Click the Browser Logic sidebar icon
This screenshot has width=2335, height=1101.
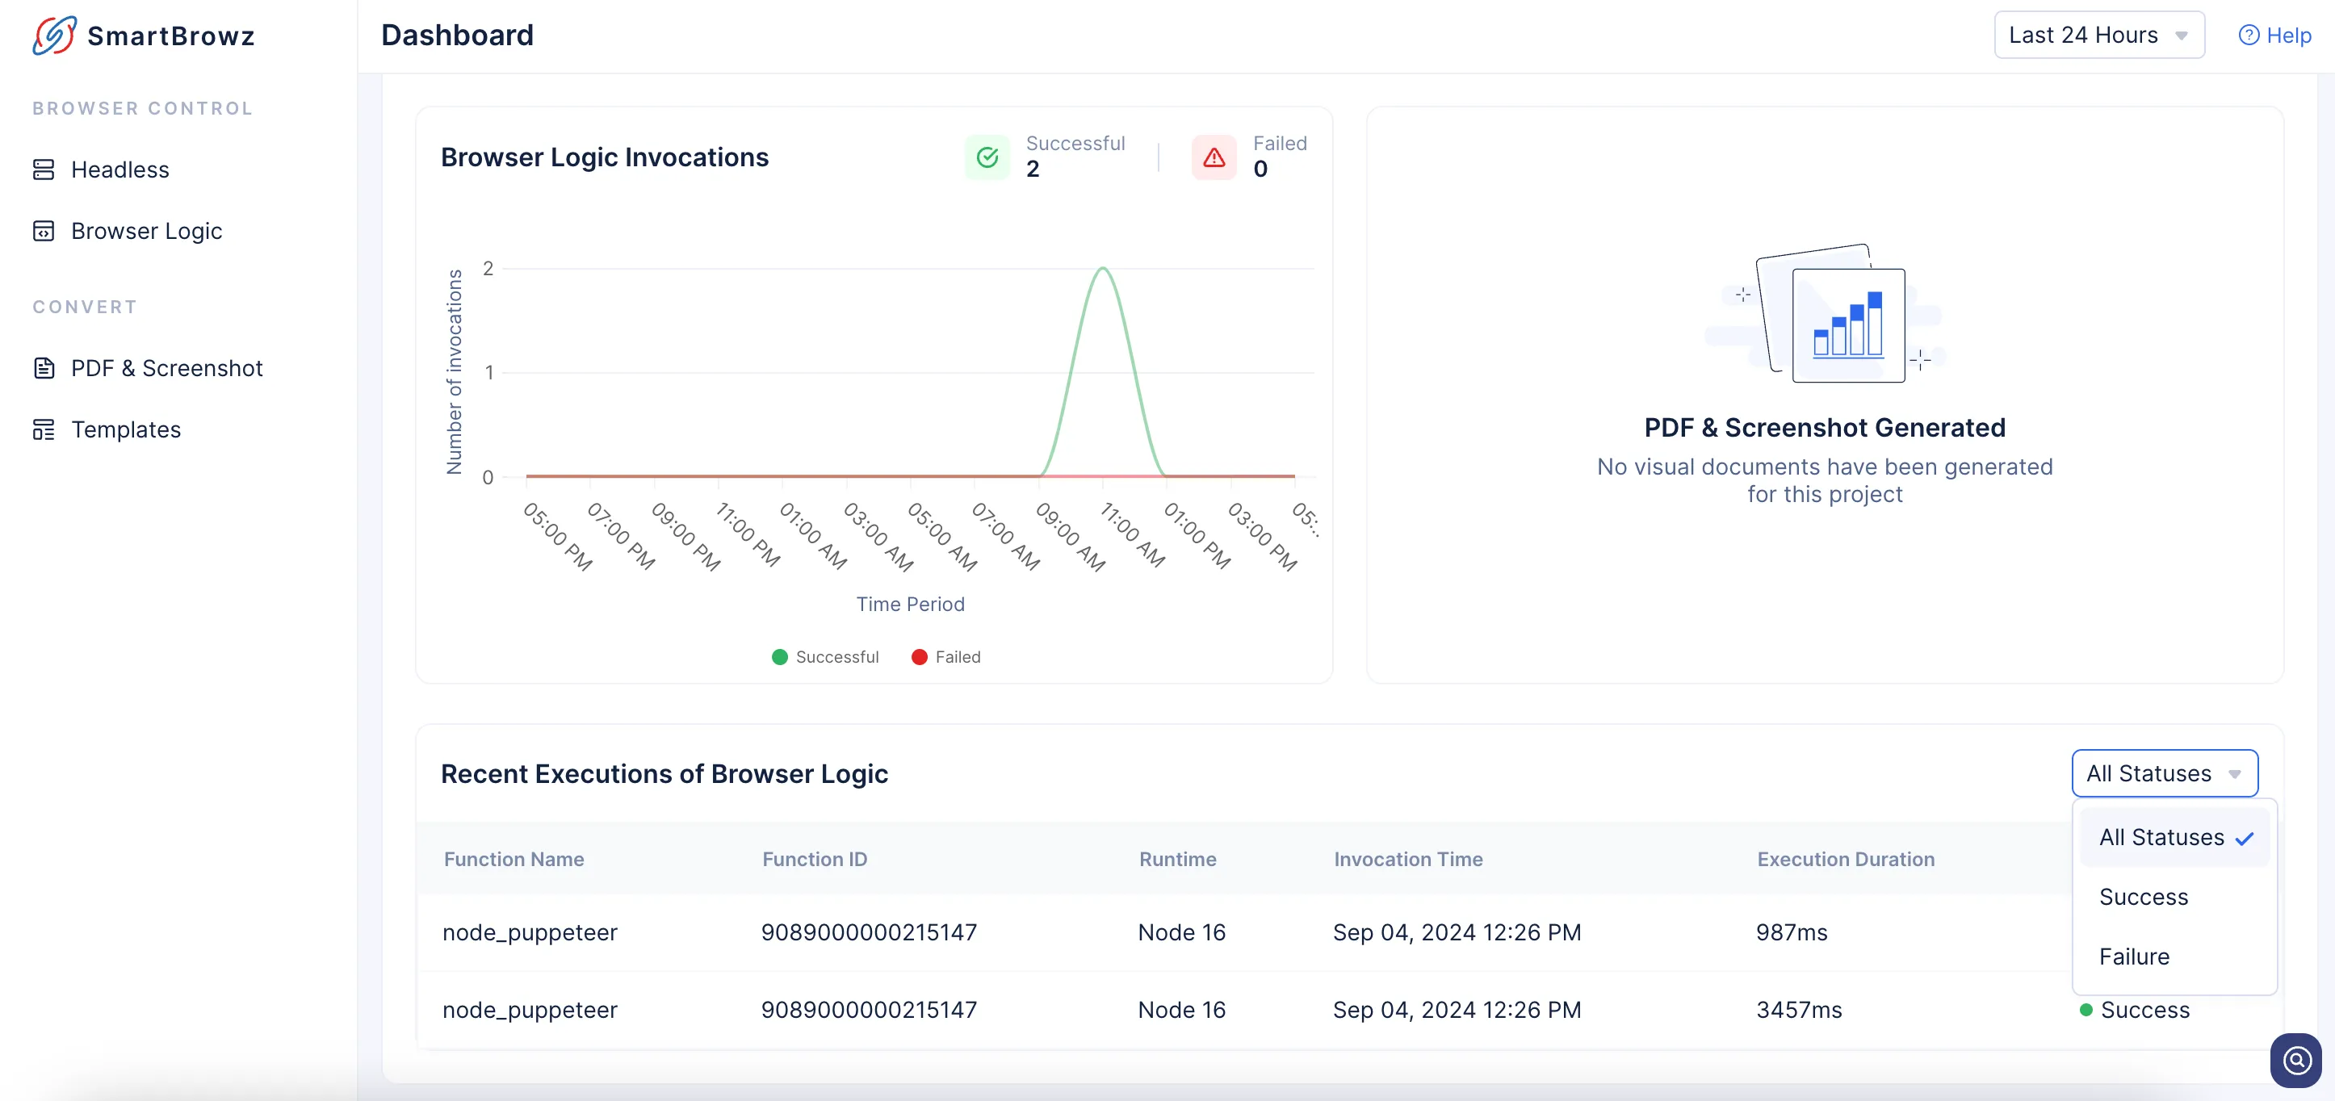tap(44, 231)
